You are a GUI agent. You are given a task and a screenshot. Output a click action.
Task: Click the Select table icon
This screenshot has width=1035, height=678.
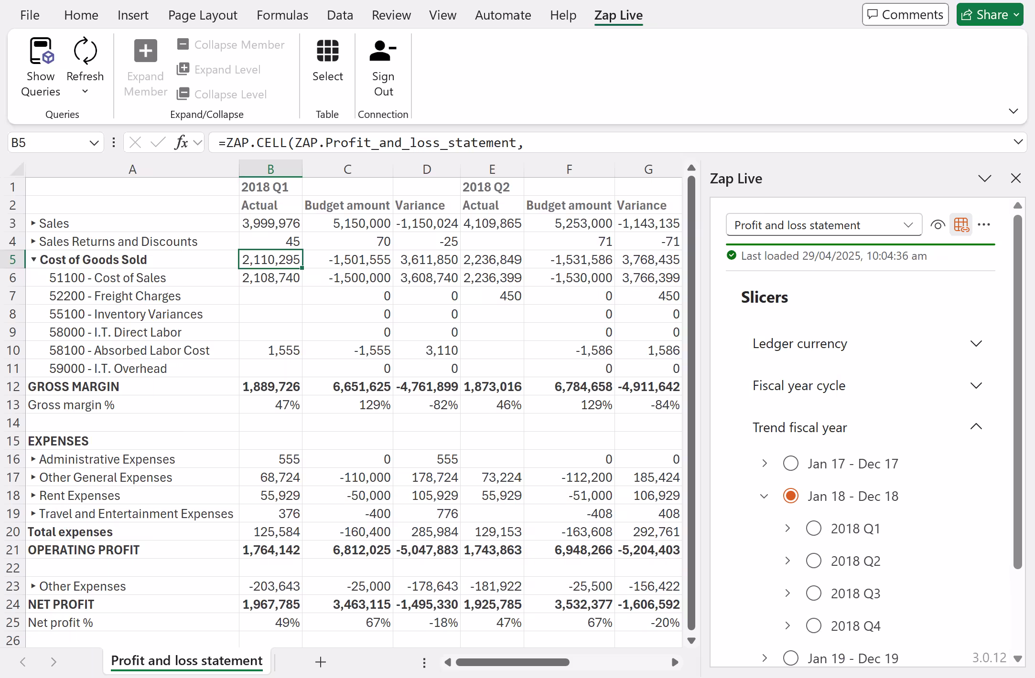(327, 51)
